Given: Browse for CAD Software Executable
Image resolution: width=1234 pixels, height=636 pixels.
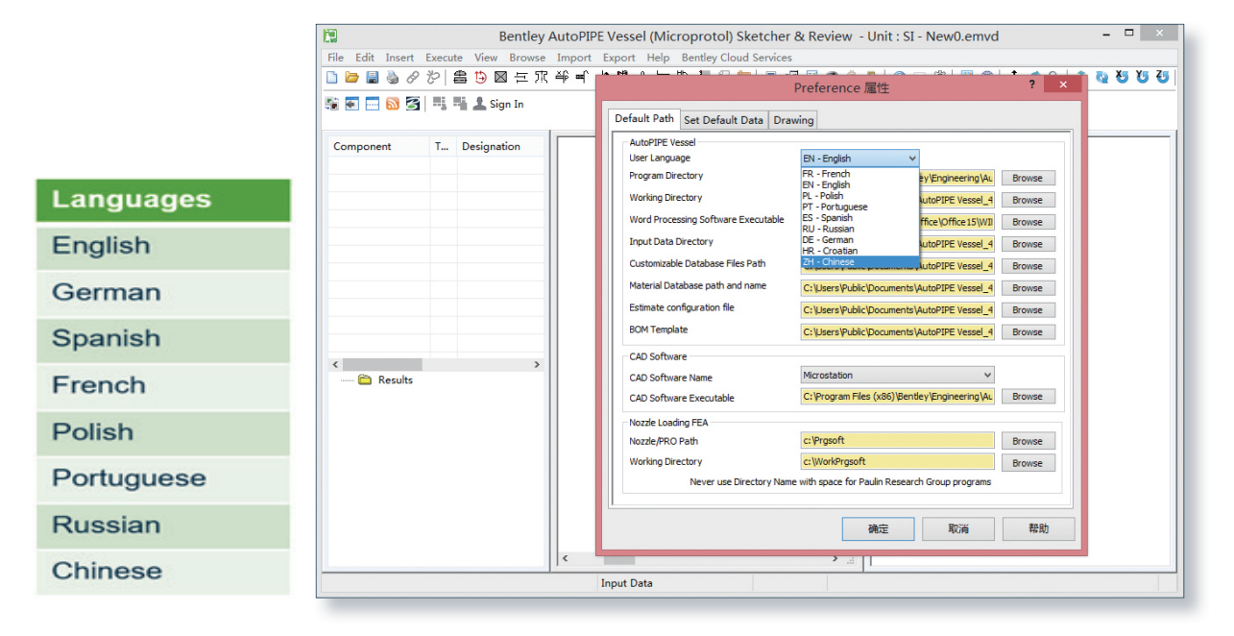Looking at the screenshot, I should coord(1028,396).
